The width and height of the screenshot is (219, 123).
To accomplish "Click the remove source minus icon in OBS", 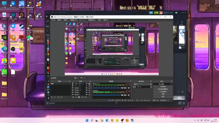I will tap(76, 97).
